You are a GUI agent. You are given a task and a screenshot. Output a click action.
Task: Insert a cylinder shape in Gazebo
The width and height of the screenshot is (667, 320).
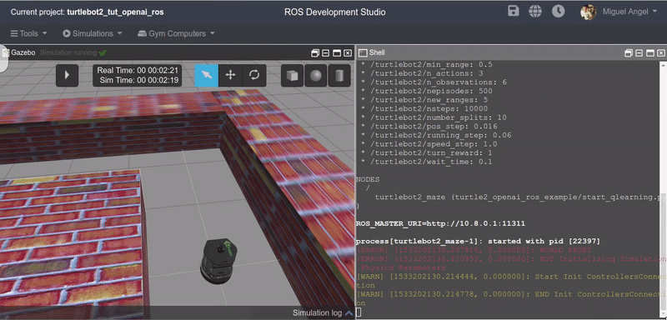click(339, 75)
